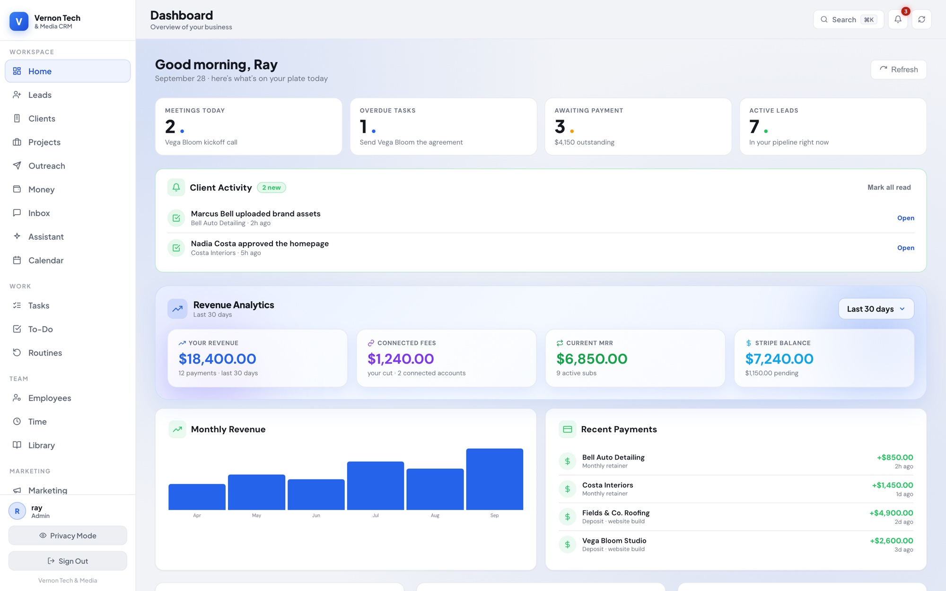Click the Search box
This screenshot has height=591, width=946.
(x=848, y=19)
